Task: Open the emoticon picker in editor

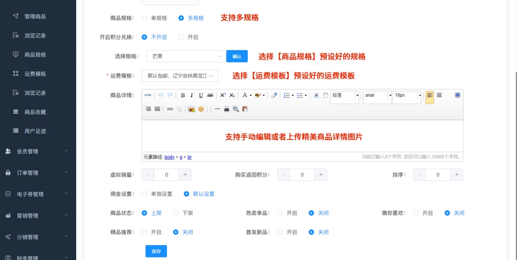Action: coord(201,109)
